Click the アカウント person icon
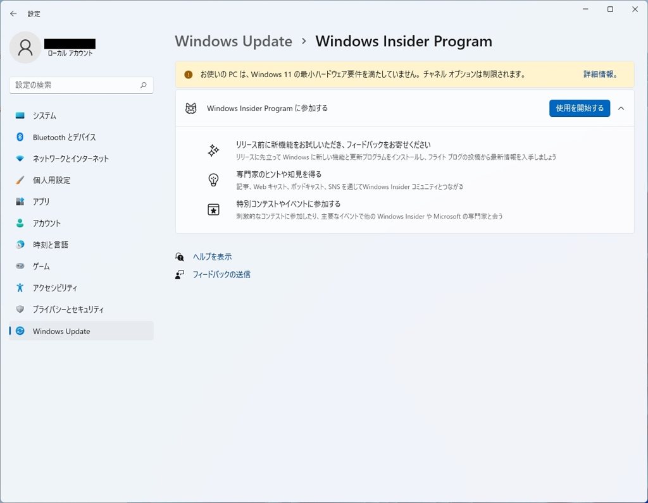 20,223
